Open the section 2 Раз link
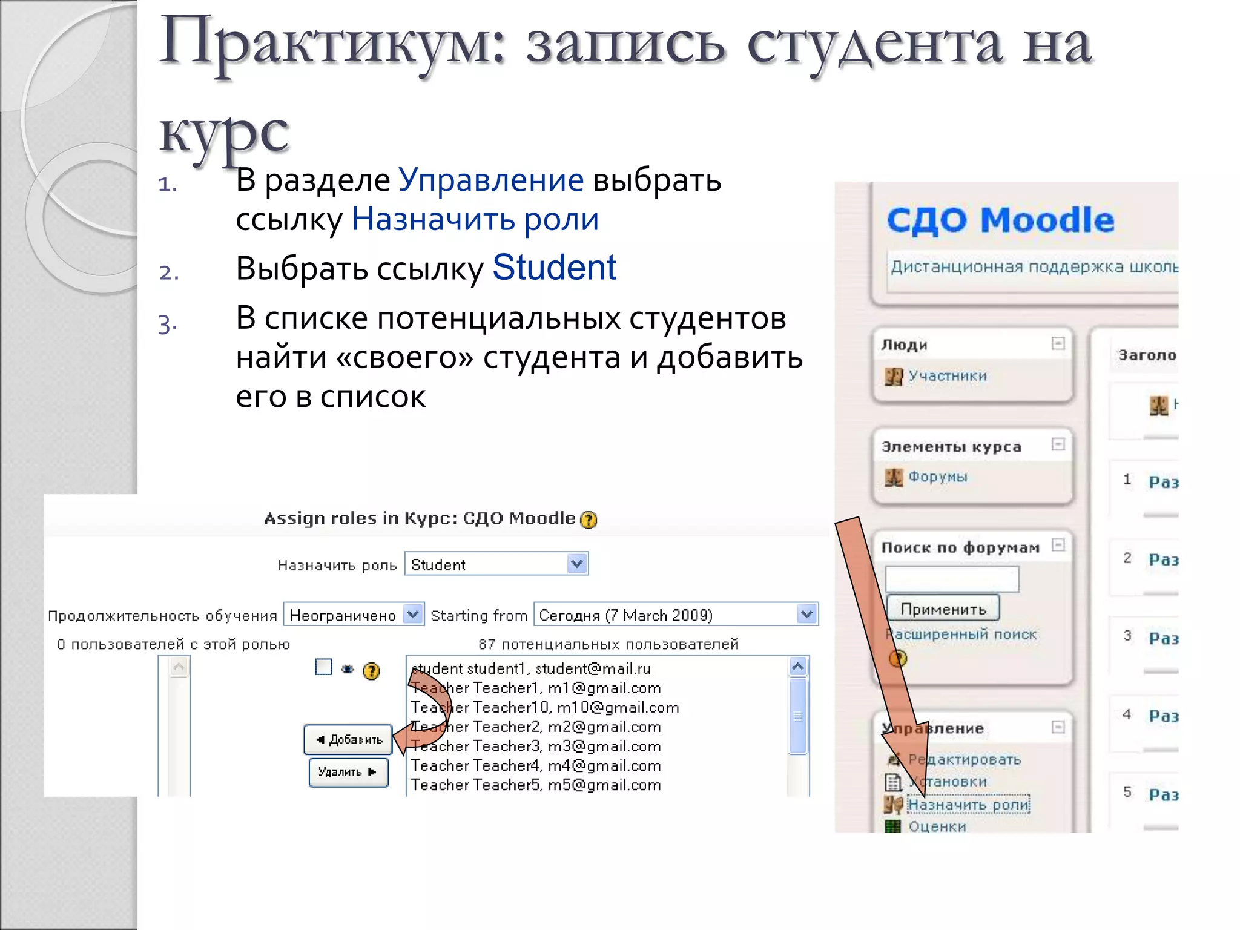 tap(1163, 559)
